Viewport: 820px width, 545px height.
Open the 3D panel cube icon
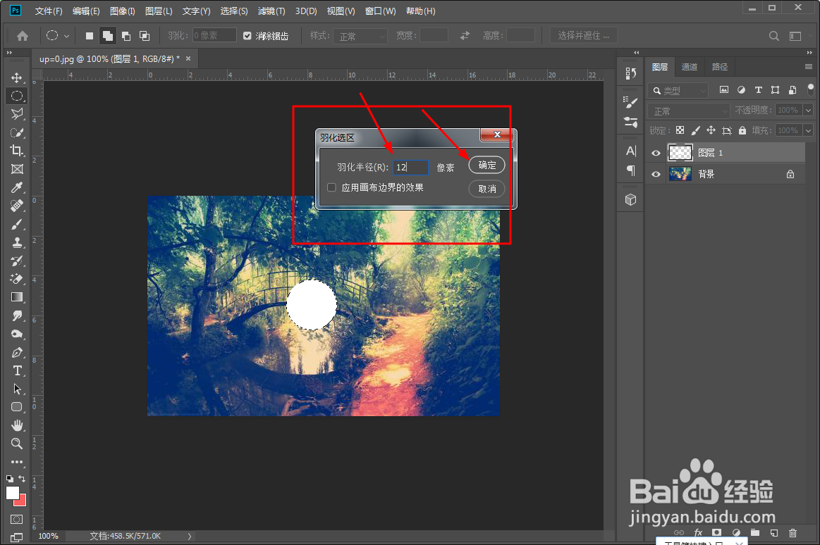(631, 199)
